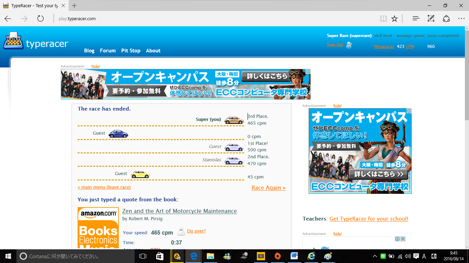Viewport: 469px width, 263px height.
Task: Open the volume control in system tray
Action: (x=408, y=256)
